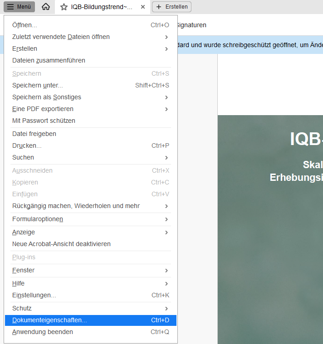Click Drucken... in the menu
This screenshot has height=344, width=323.
tap(27, 145)
